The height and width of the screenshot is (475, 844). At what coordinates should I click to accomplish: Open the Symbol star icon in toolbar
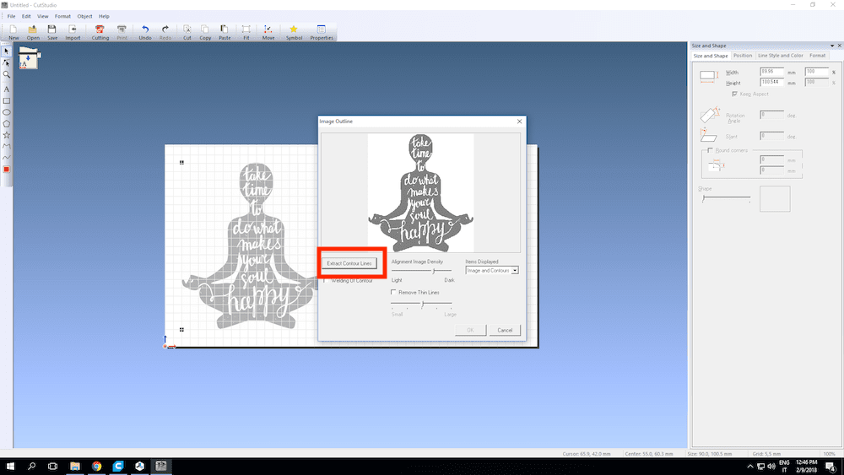(294, 32)
